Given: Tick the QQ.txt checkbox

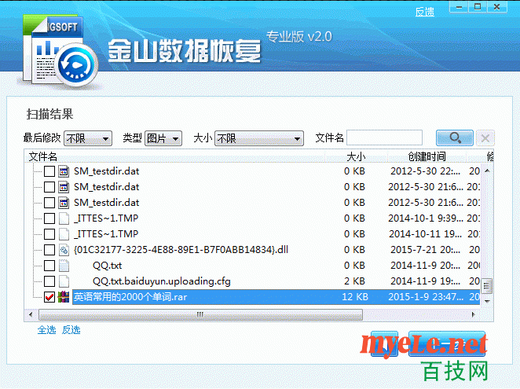Looking at the screenshot, I should pos(49,266).
